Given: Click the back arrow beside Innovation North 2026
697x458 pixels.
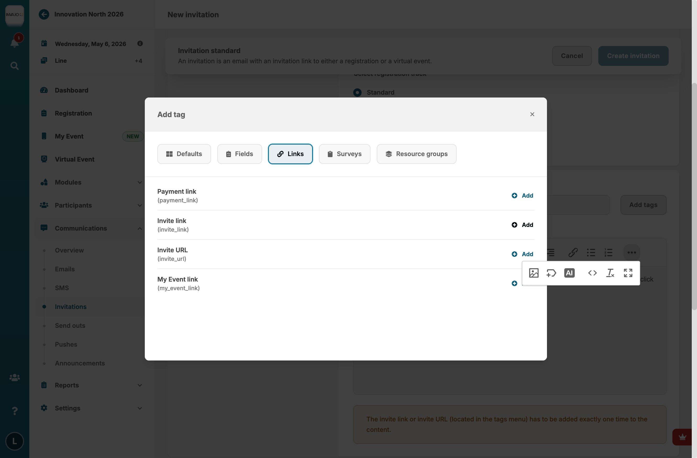Looking at the screenshot, I should 44,14.
